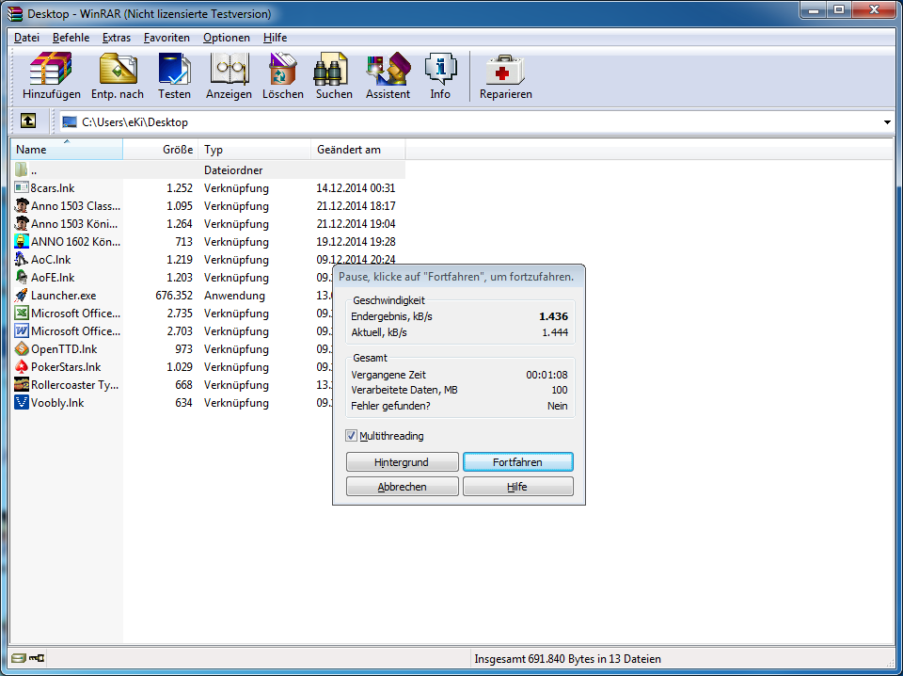This screenshot has height=676, width=903.
Task: Click the Hinzufügen toolbar icon
Action: coord(51,69)
